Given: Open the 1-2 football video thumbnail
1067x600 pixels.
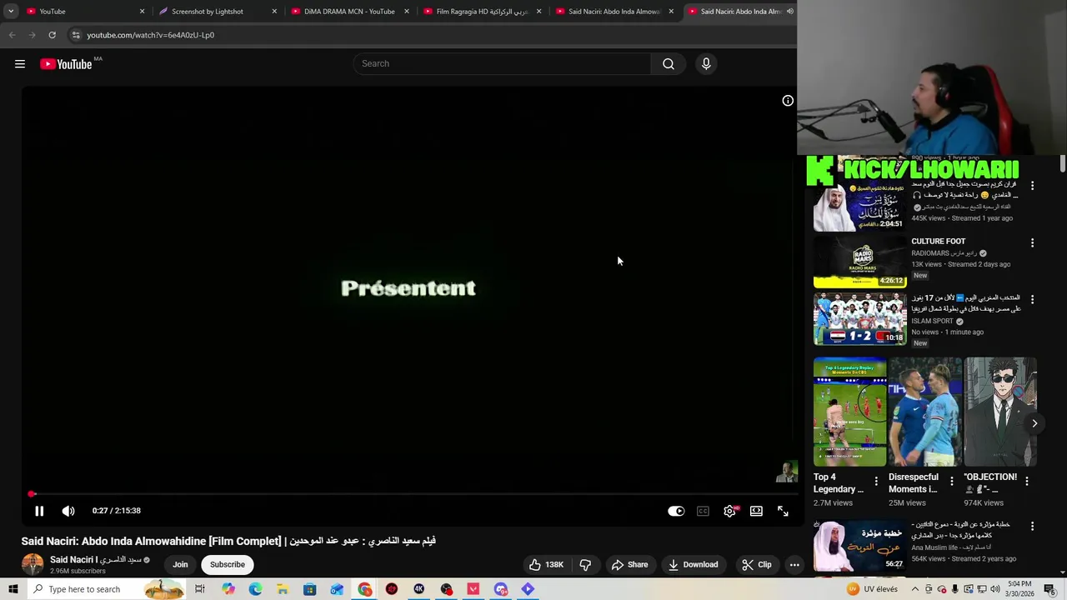Looking at the screenshot, I should 859,318.
